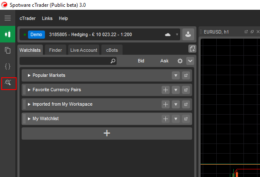Grab the Favorite Currency Pairs drag handle
The image size is (260, 177).
(24, 90)
